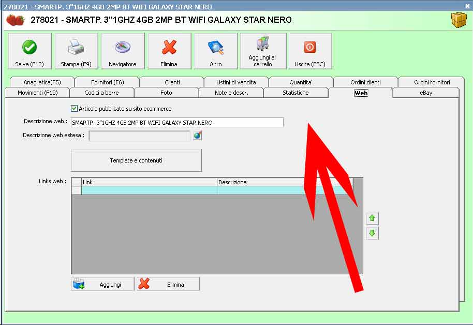Open the Clienti tab

tap(172, 82)
